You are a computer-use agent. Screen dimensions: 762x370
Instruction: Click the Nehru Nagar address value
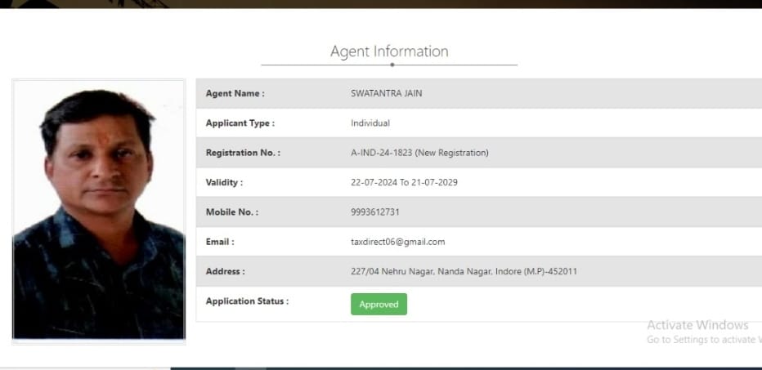pos(464,271)
